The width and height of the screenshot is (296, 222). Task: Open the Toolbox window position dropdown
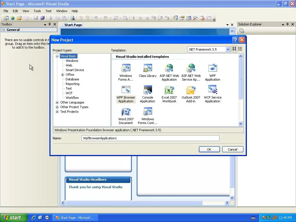point(45,25)
